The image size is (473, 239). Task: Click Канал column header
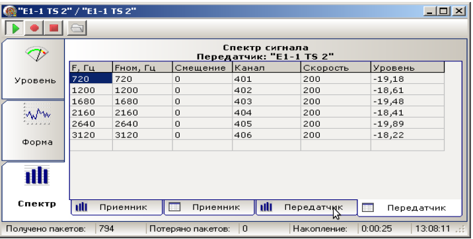[x=266, y=67]
